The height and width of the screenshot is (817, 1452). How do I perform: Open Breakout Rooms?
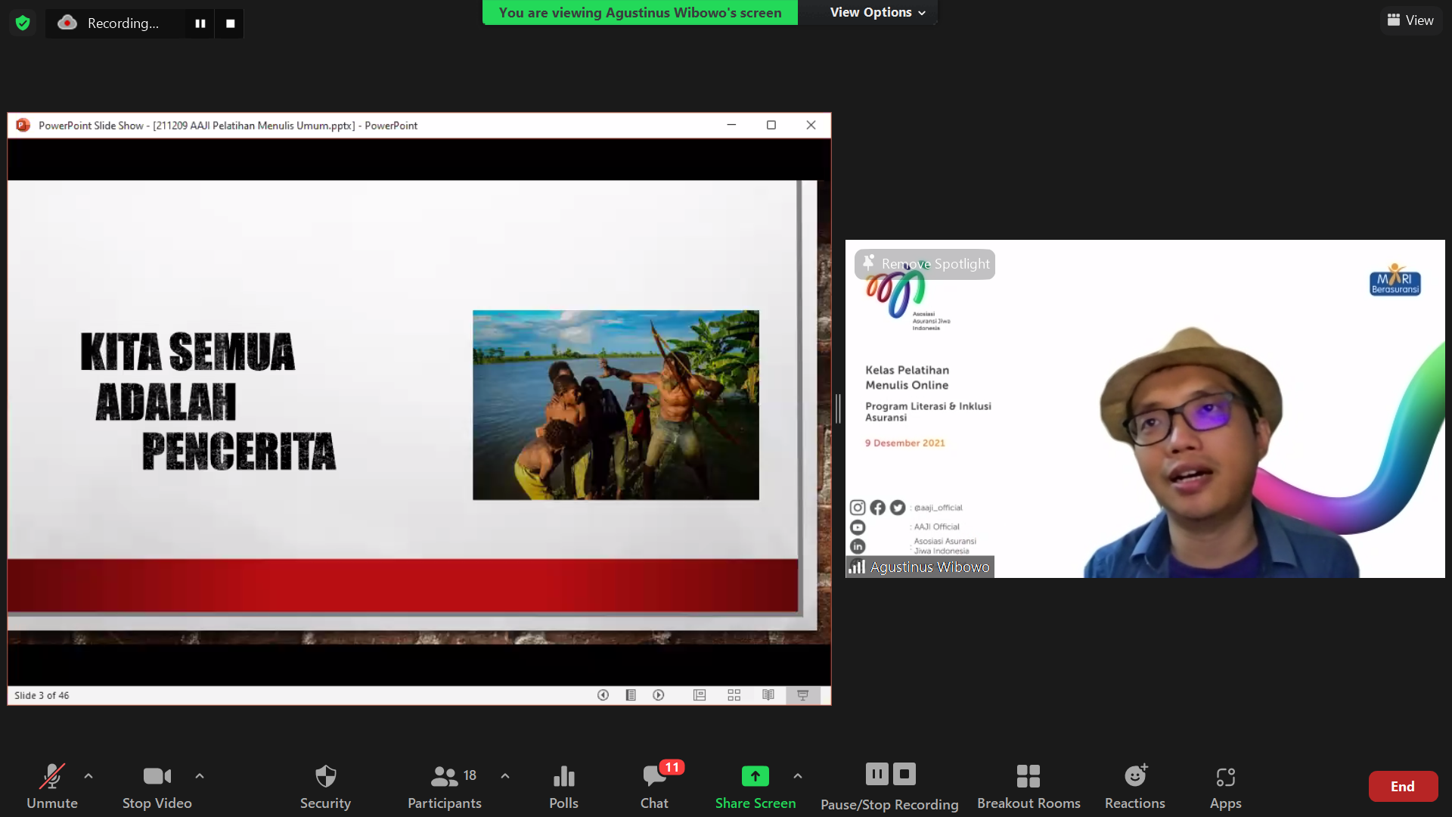tap(1028, 786)
